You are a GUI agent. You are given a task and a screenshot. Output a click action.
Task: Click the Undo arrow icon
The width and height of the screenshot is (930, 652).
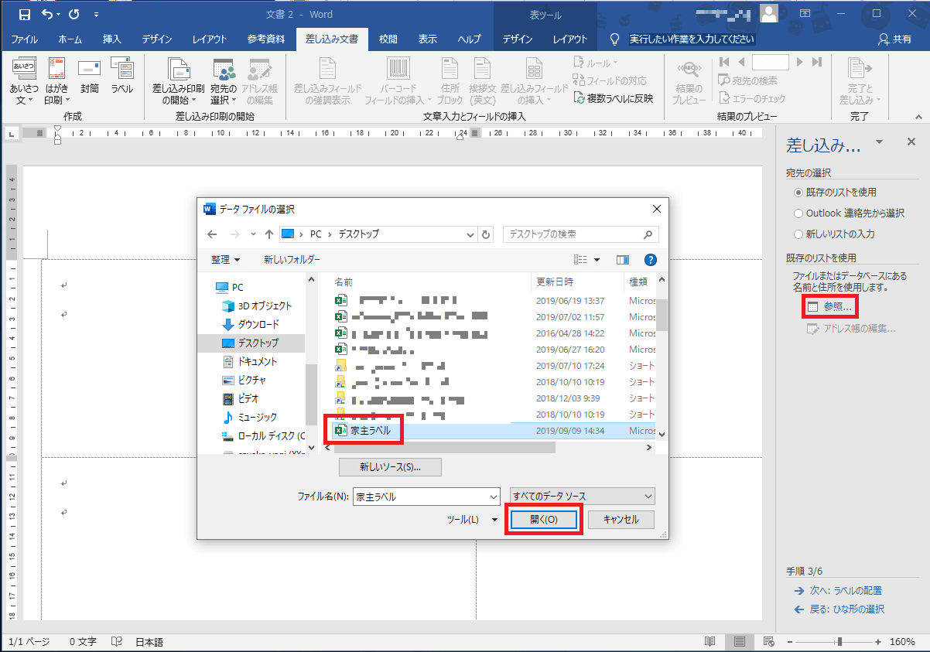click(x=49, y=14)
